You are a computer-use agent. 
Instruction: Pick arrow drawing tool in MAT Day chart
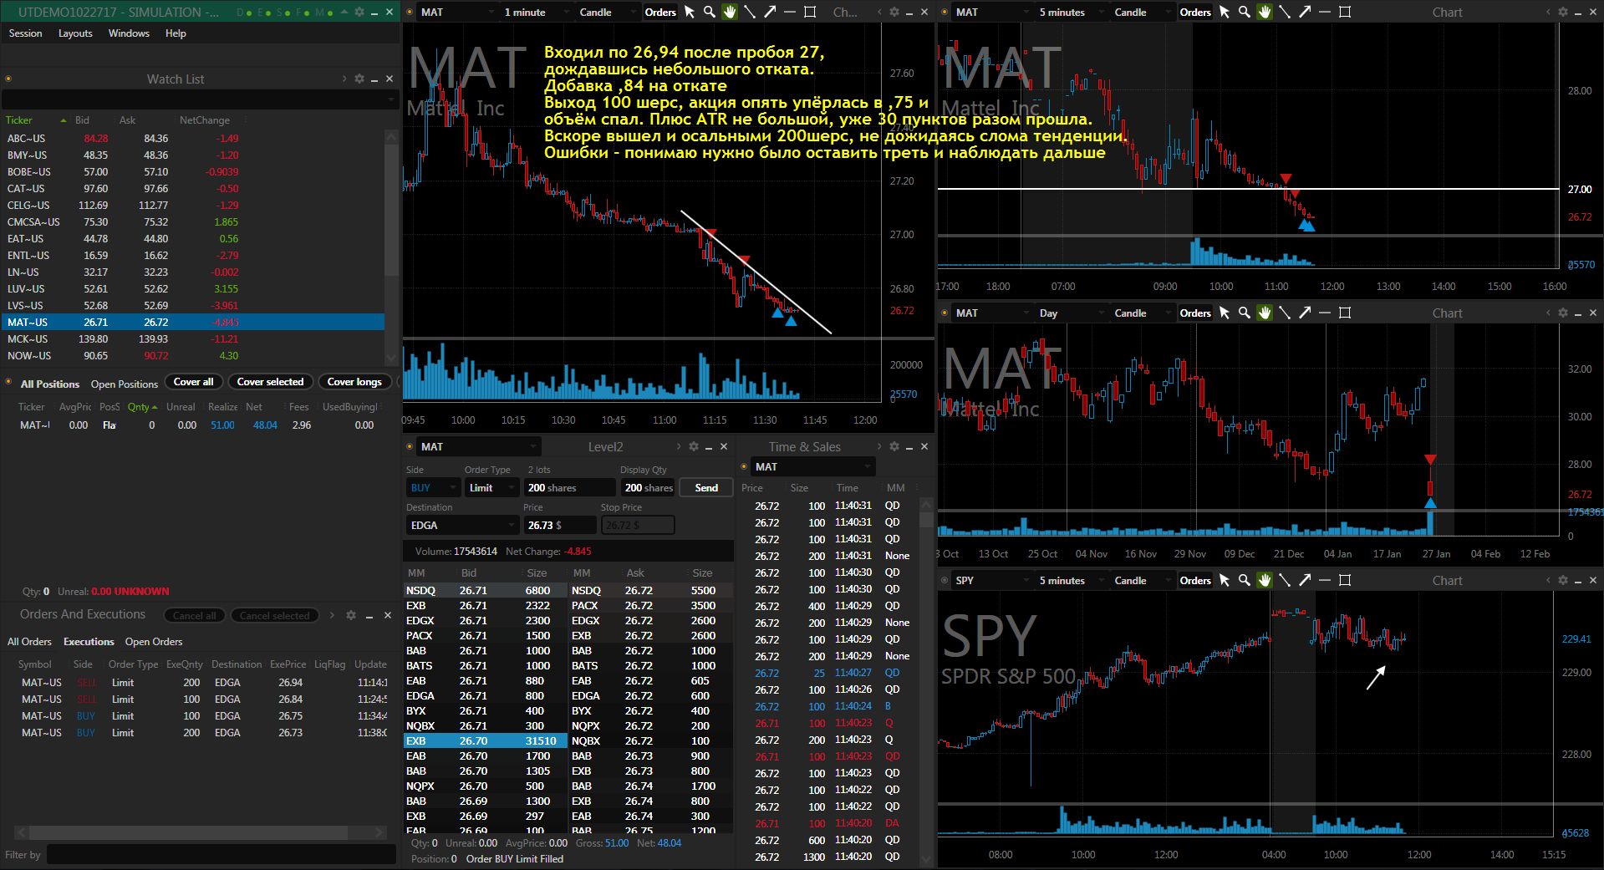tap(1304, 313)
